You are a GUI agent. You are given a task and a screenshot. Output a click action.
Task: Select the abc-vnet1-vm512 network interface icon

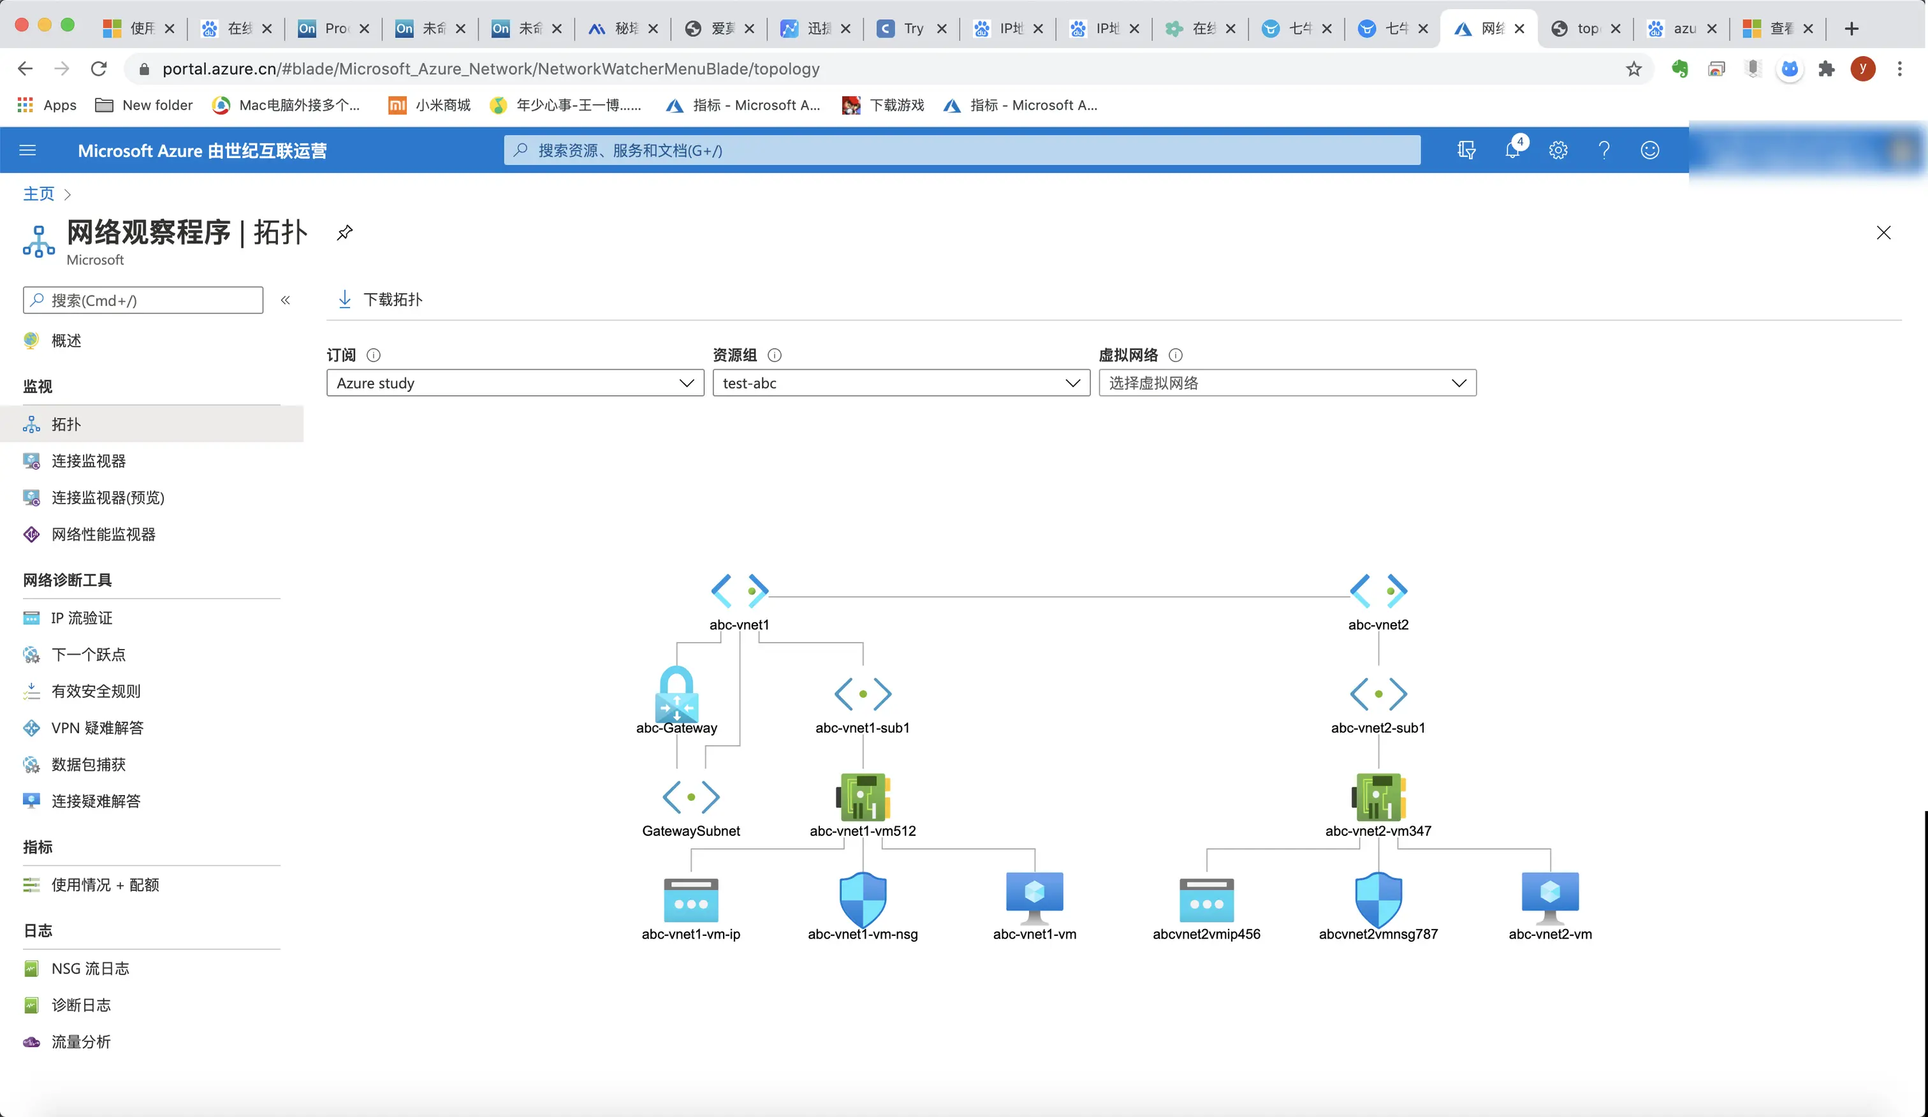point(862,796)
